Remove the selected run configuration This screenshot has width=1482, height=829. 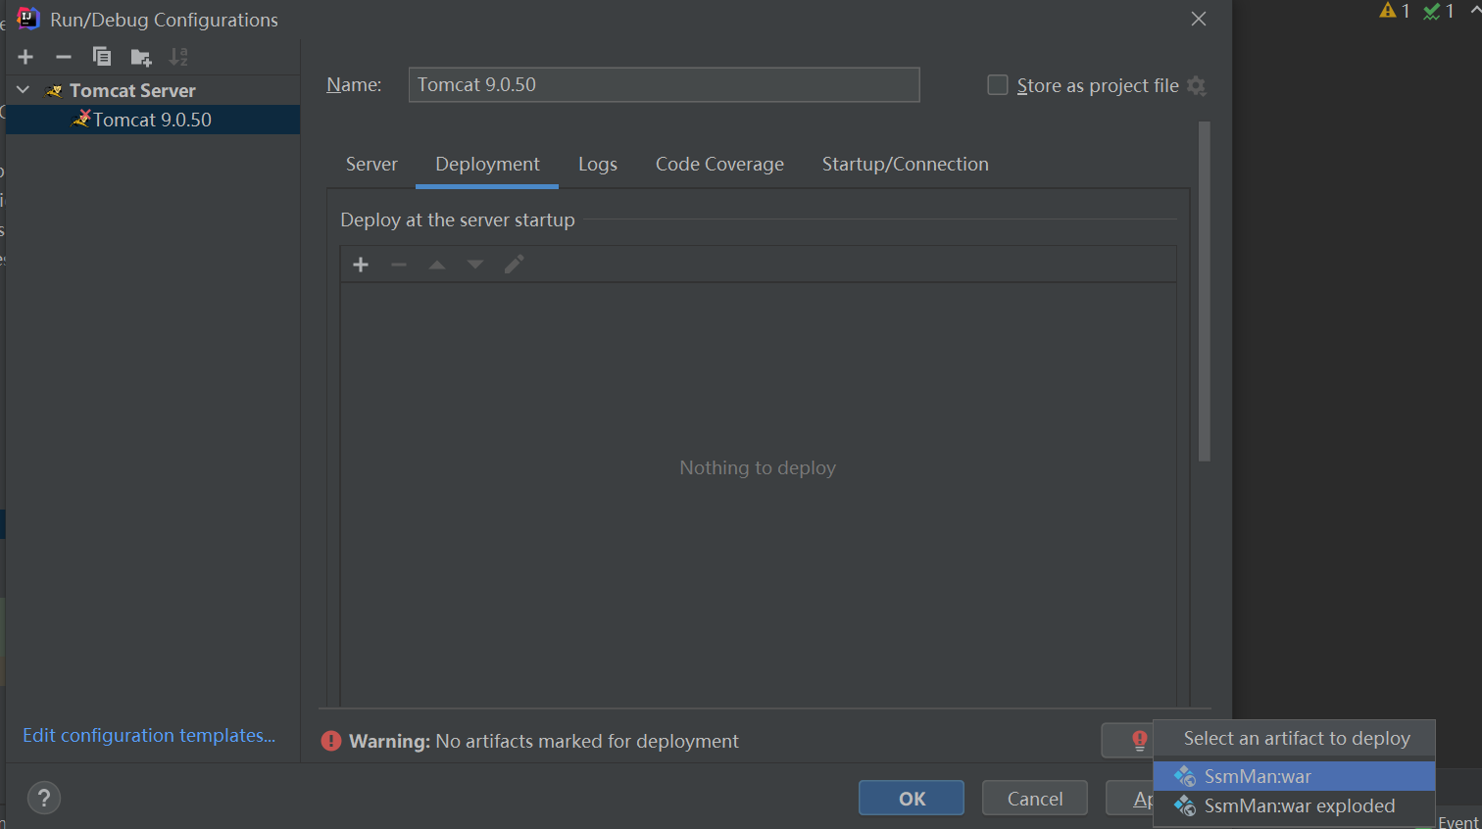click(64, 57)
